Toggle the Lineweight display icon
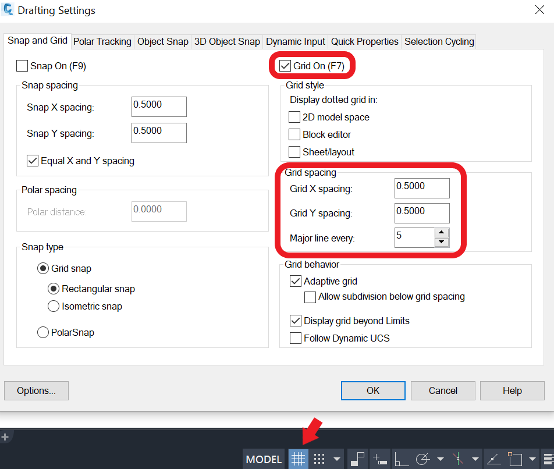The width and height of the screenshot is (554, 469). click(x=548, y=459)
